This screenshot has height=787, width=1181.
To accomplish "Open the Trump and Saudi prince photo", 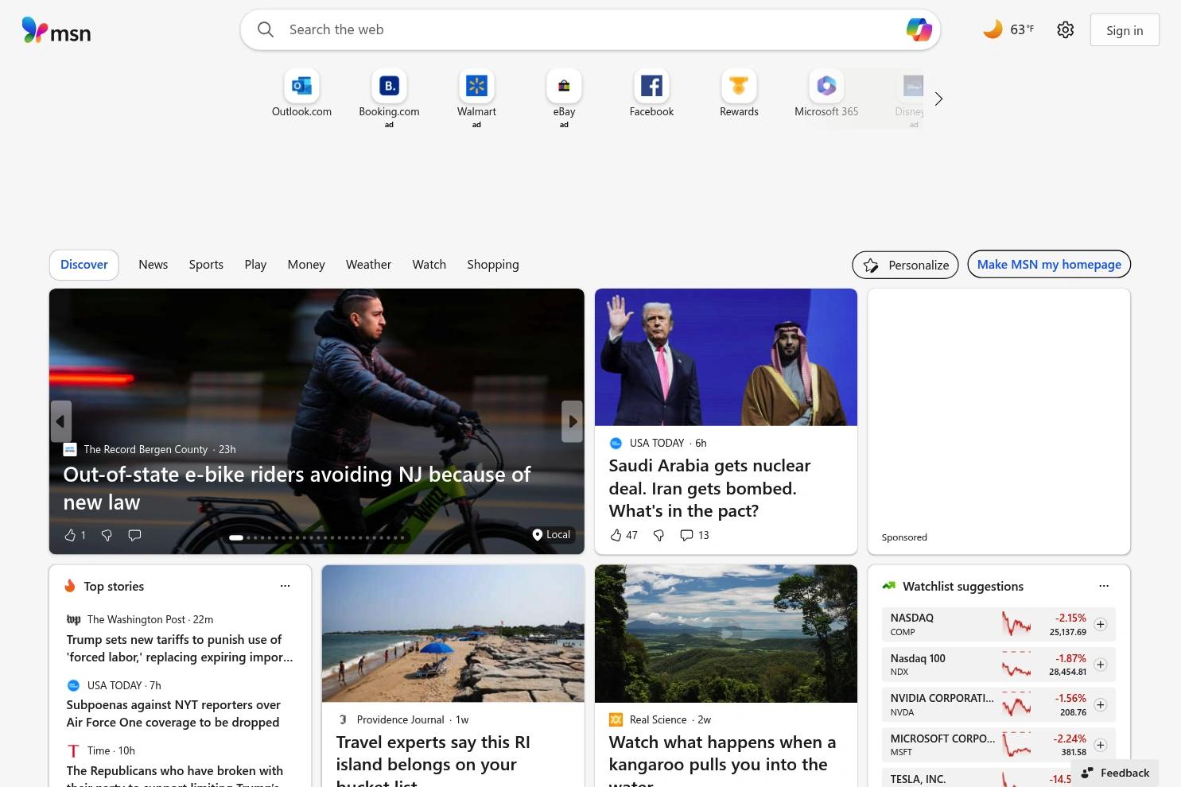I will [726, 357].
